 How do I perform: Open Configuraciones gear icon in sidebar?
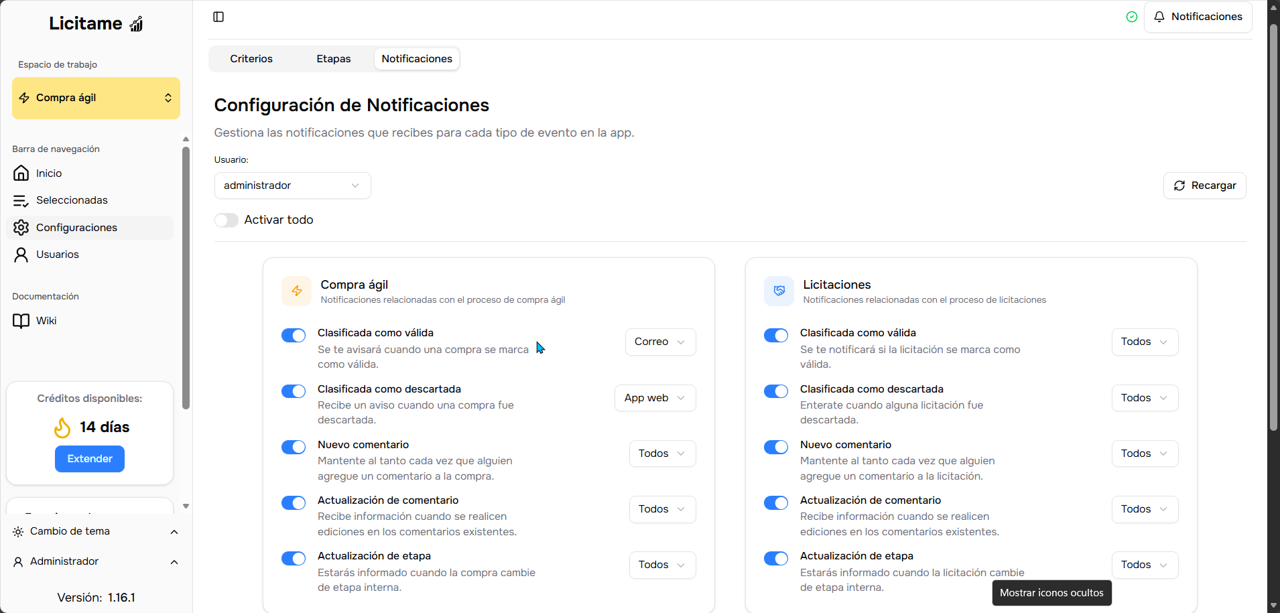21,228
